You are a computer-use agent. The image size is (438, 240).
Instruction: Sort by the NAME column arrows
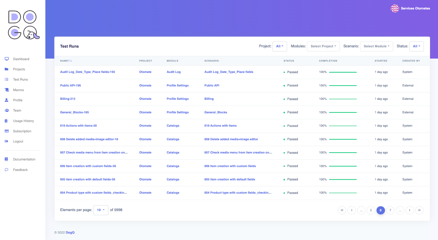point(70,61)
